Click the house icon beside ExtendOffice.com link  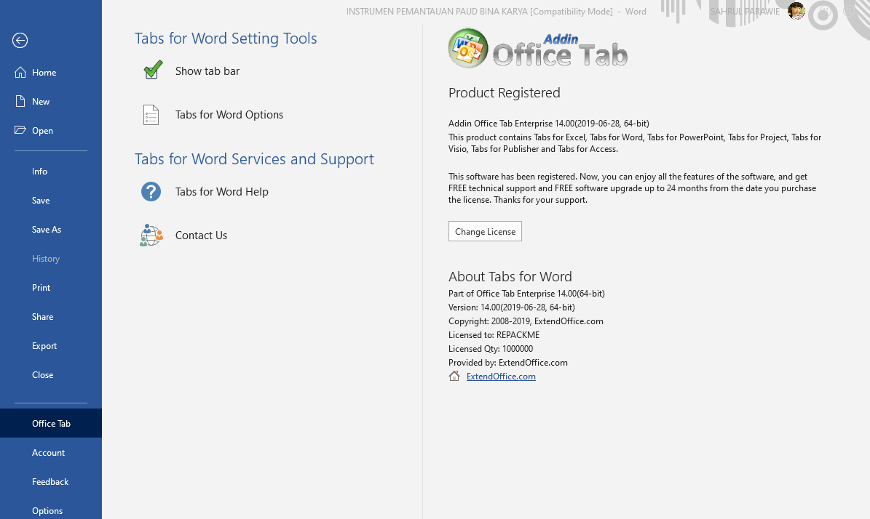click(454, 376)
